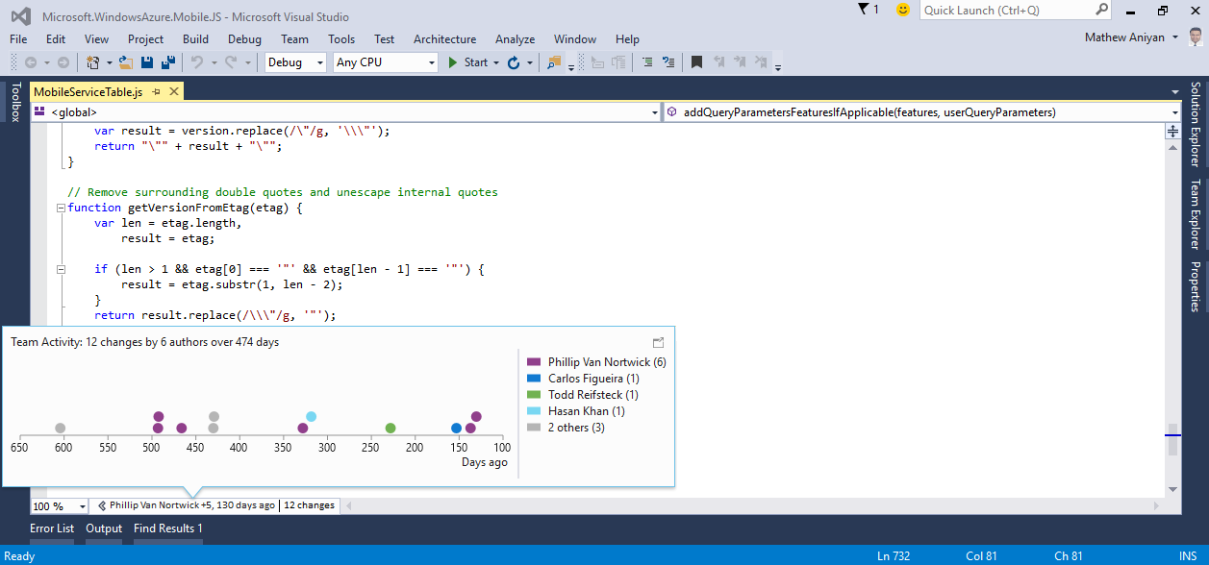Open the Team menu
Viewport: 1209px width, 565px height.
click(x=294, y=39)
